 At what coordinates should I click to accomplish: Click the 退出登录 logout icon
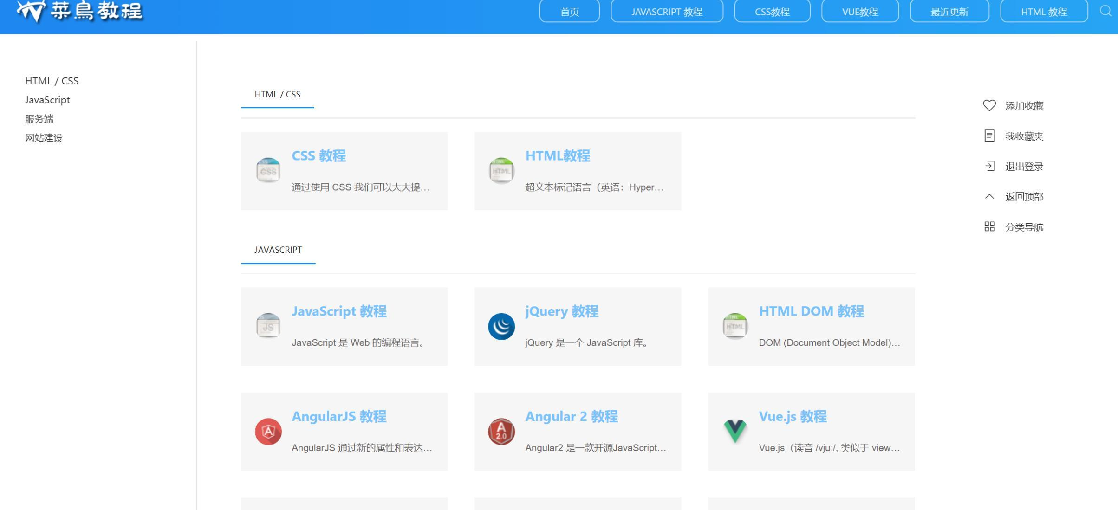click(989, 166)
